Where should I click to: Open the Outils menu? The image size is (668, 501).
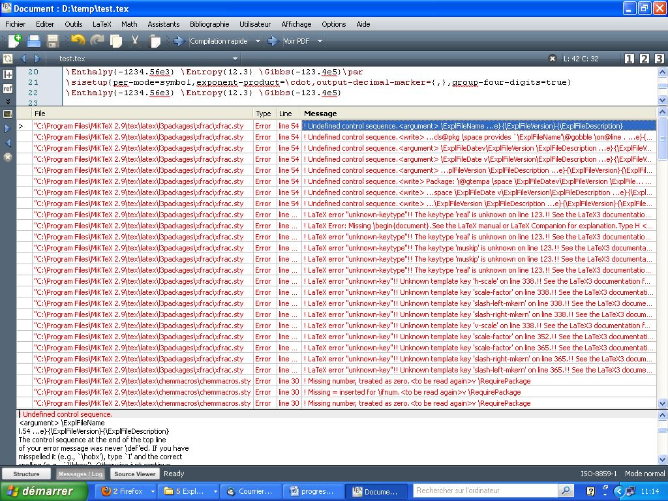tap(74, 24)
